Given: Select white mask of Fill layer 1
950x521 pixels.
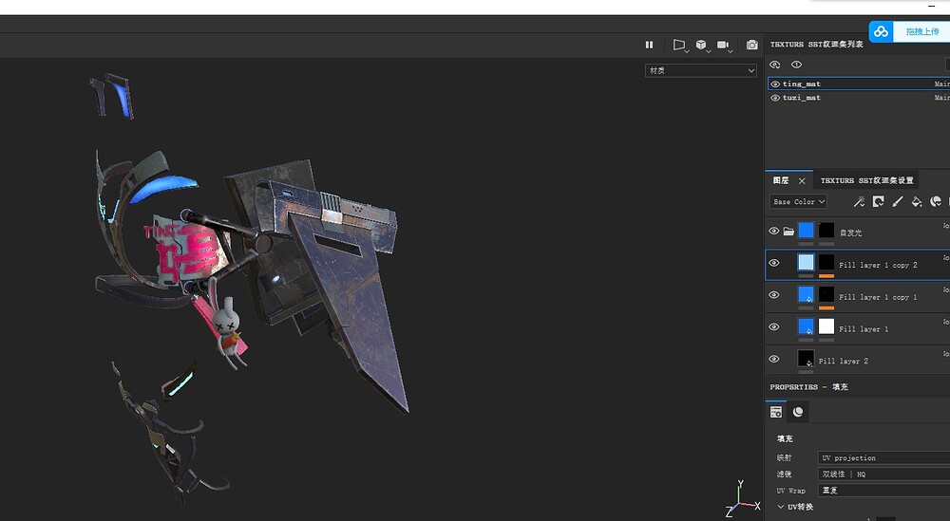Looking at the screenshot, I should (826, 326).
